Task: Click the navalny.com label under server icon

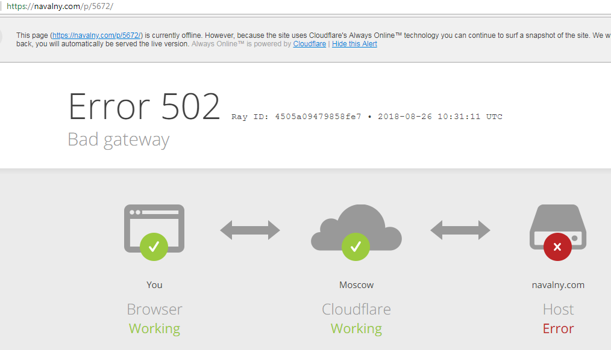Action: 558,285
